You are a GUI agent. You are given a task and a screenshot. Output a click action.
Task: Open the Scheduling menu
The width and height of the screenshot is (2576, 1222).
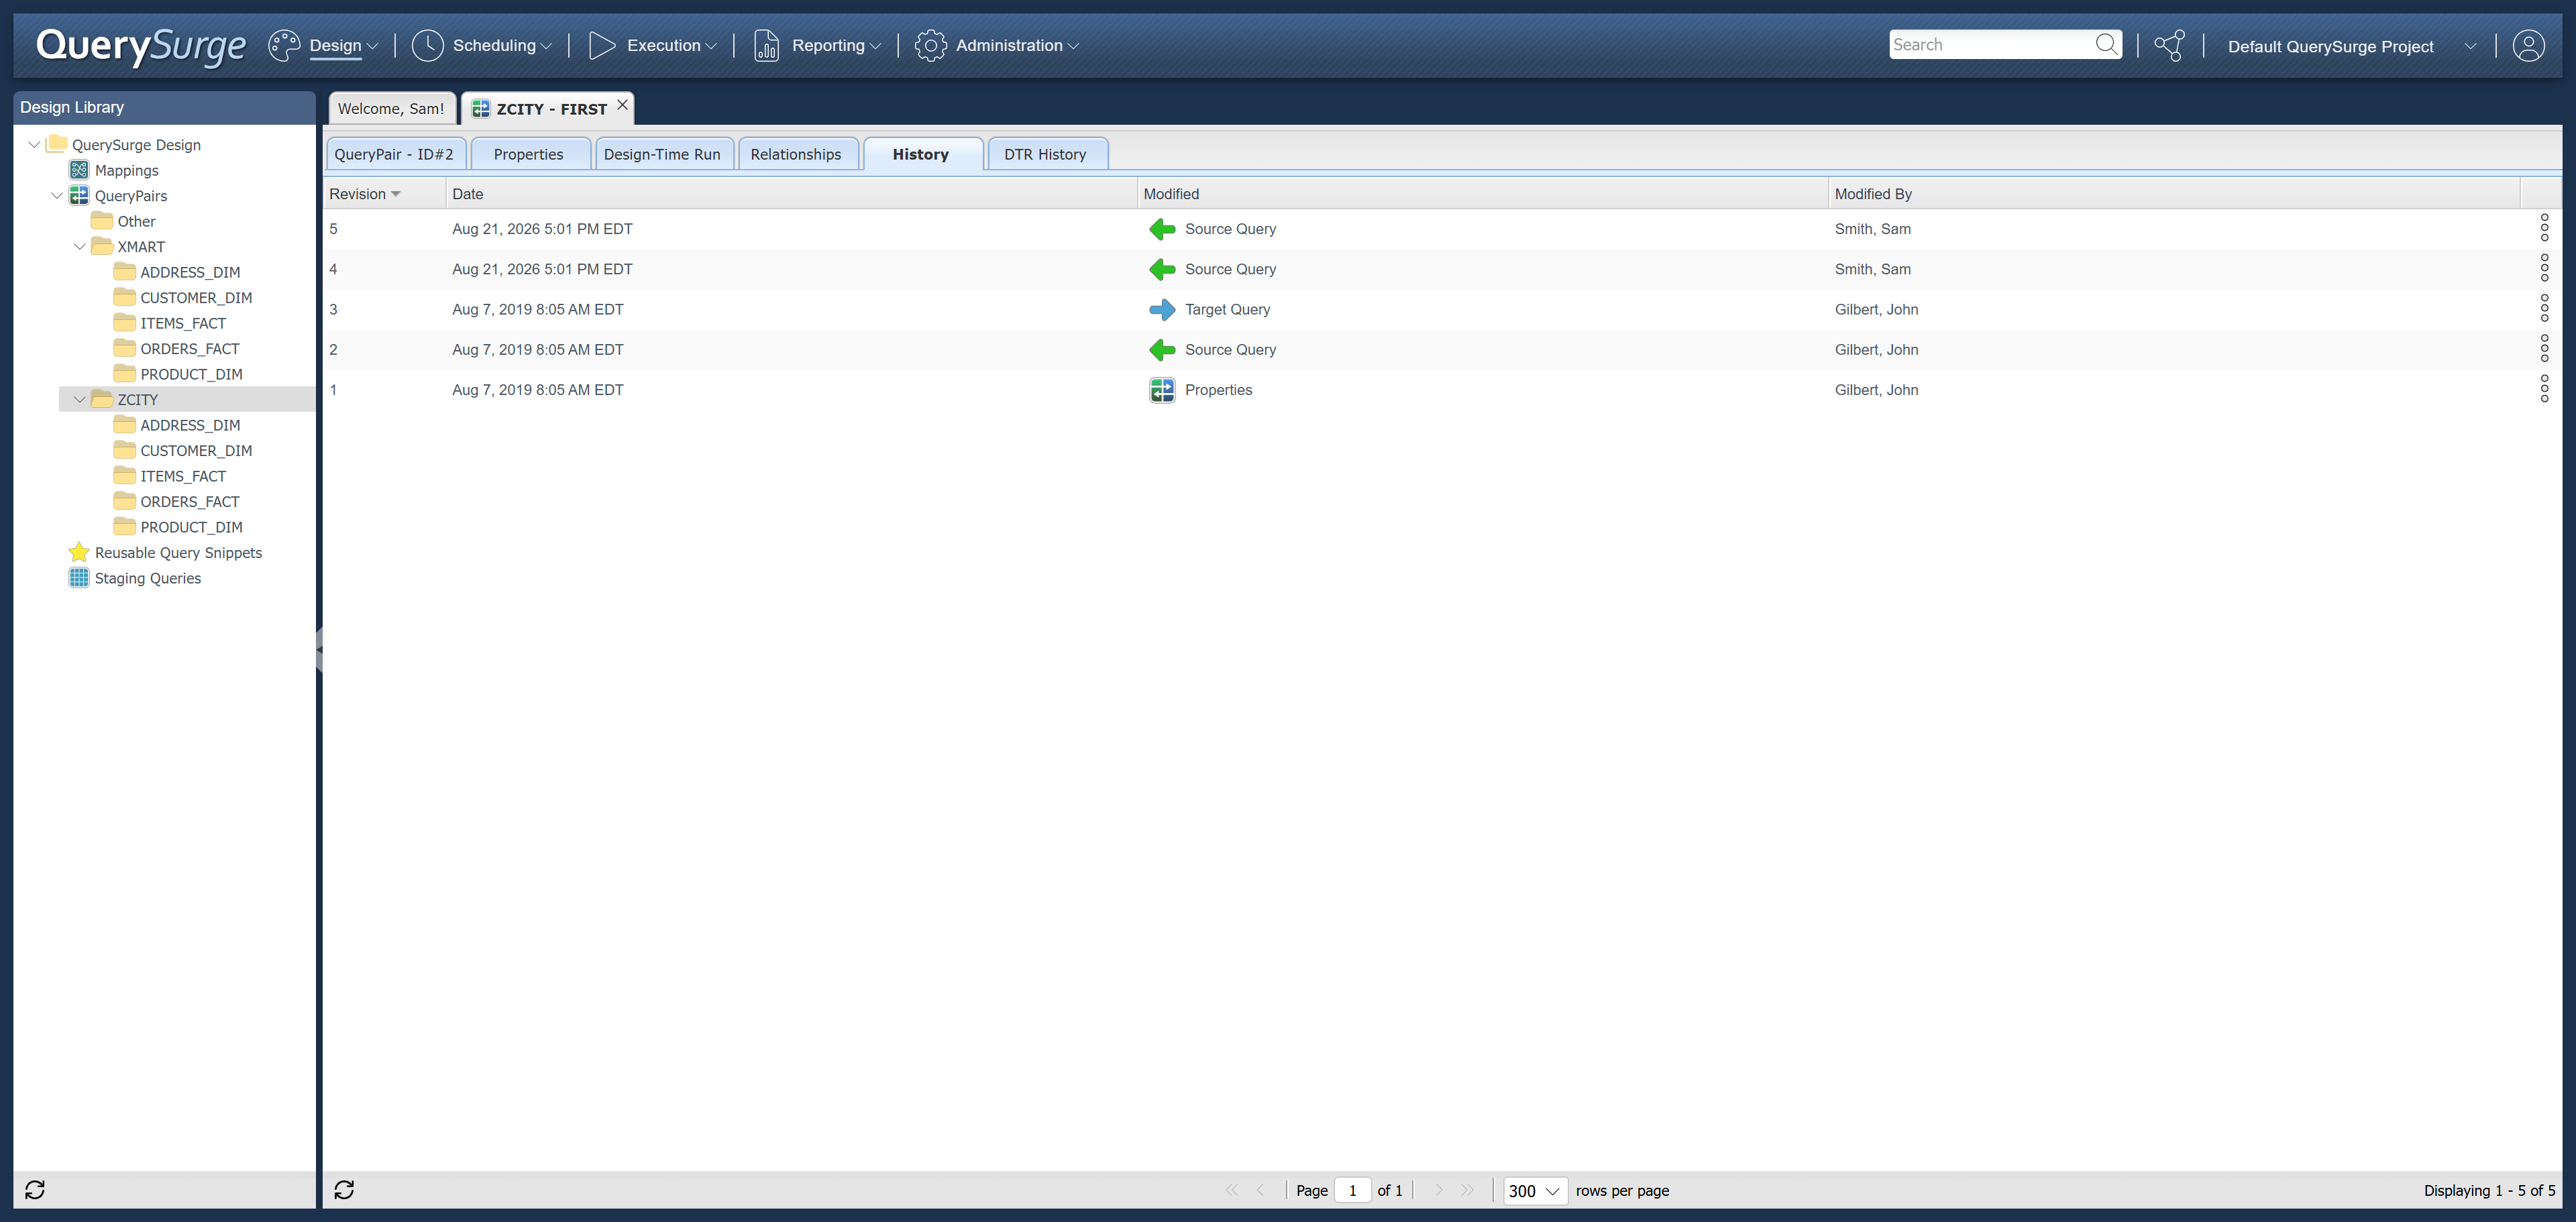(501, 45)
